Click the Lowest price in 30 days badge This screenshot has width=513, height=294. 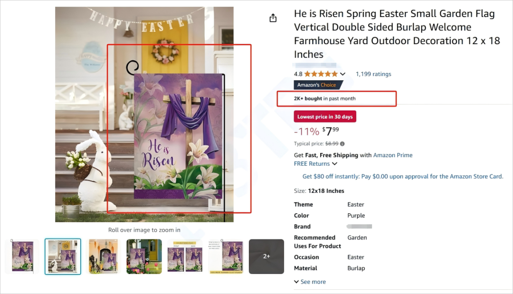click(325, 117)
